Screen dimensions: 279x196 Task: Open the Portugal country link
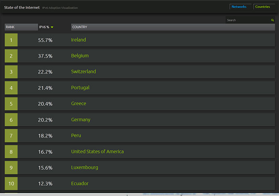coord(80,88)
